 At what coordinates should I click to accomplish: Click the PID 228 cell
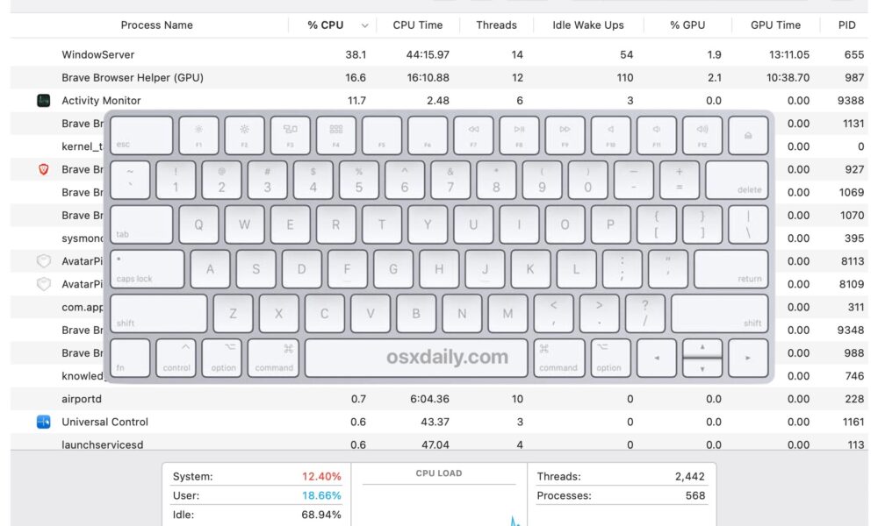pos(854,399)
